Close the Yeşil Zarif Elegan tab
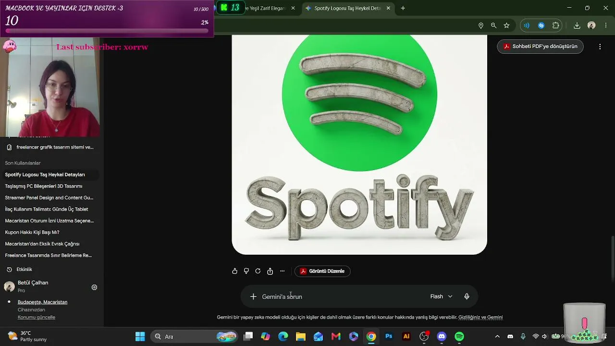This screenshot has height=346, width=615. click(x=293, y=8)
